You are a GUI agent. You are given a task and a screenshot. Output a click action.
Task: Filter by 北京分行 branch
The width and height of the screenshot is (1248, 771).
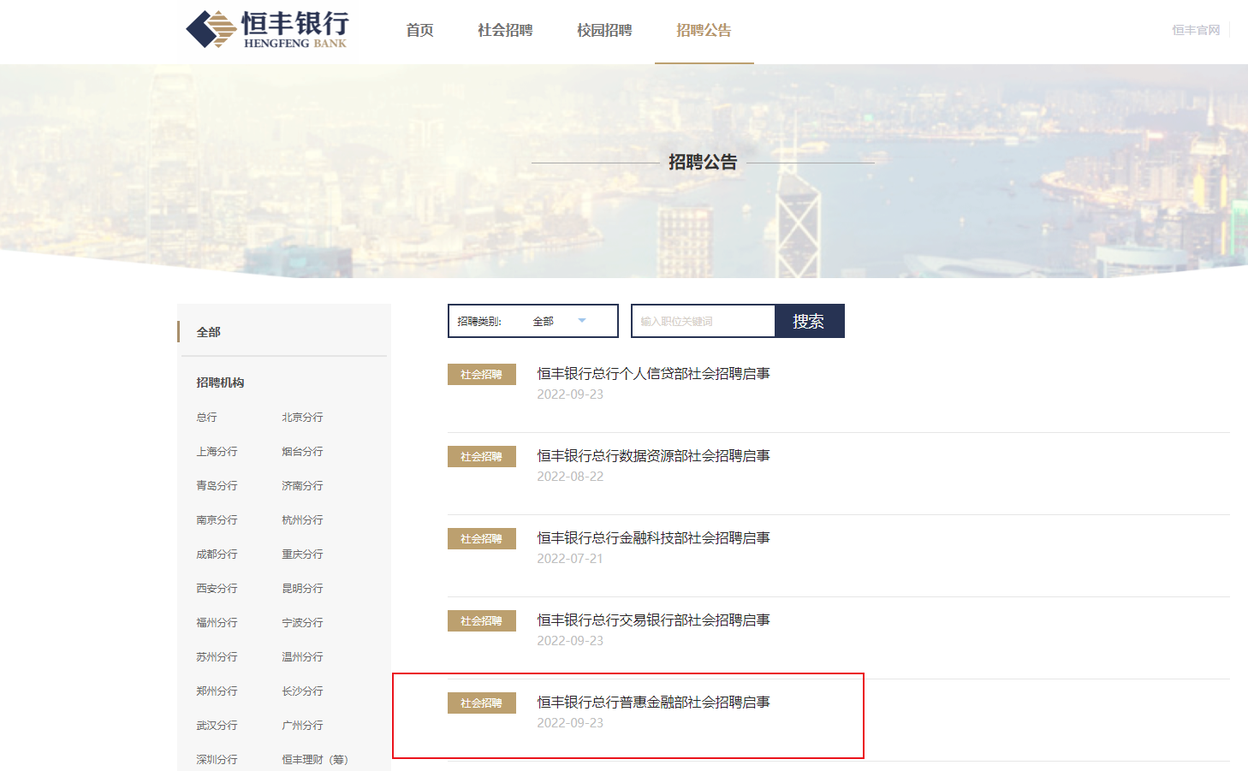[x=302, y=418]
